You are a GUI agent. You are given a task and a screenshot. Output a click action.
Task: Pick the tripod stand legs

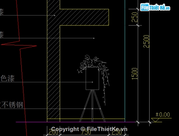coord(92,106)
